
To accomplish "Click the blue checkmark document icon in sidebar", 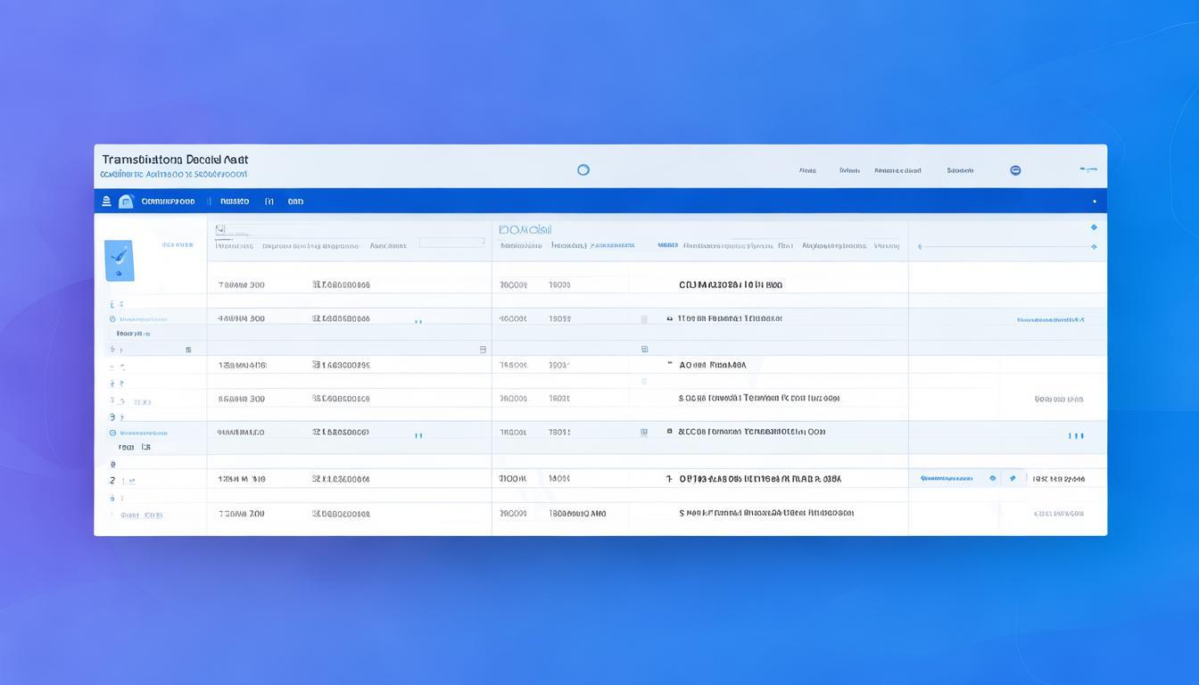I will pos(120,260).
